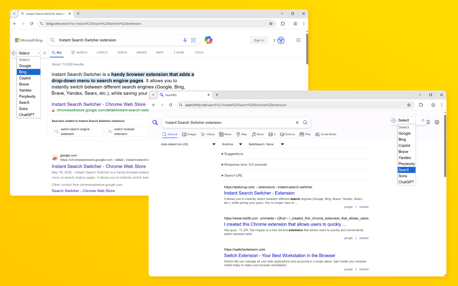The height and width of the screenshot is (286, 458).
Task: Bookmark the Bing page with star icon
Action: pyautogui.click(x=271, y=24)
